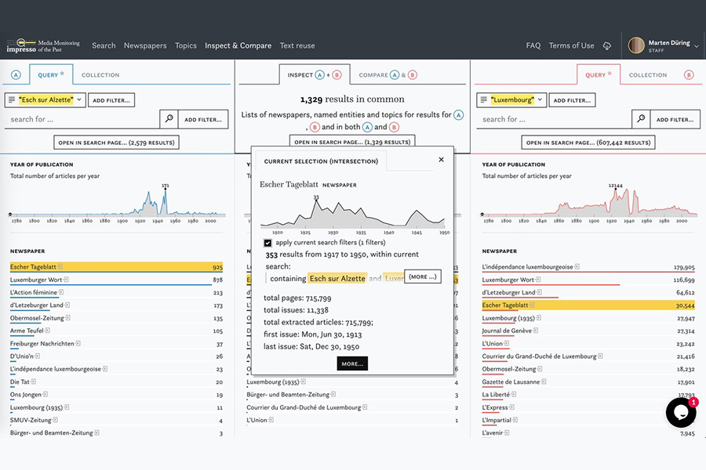Click ADD FILTER beside query B's search field
Viewport: 706px width, 470px height.
click(x=675, y=119)
